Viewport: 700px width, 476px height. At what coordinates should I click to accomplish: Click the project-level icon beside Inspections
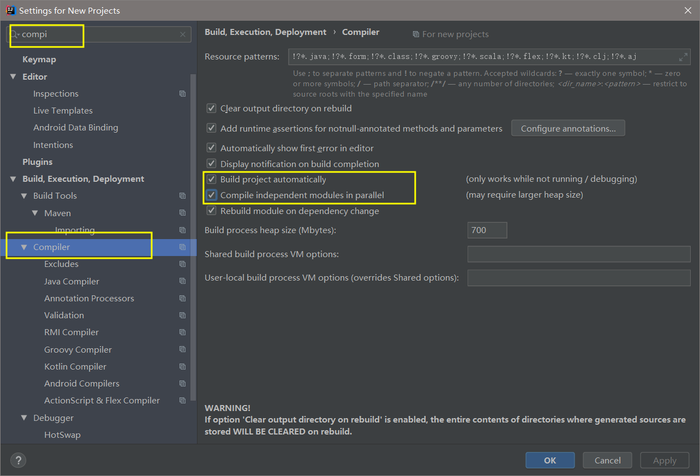pyautogui.click(x=182, y=94)
